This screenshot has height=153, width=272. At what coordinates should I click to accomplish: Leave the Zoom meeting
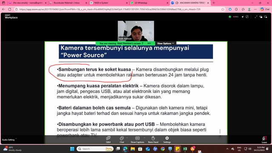[264, 140]
